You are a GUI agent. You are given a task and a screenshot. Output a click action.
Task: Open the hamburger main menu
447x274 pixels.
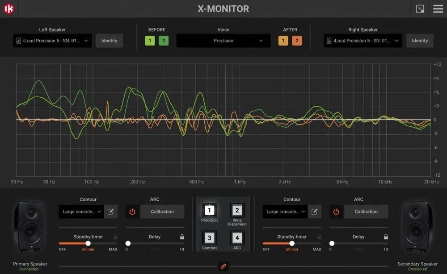point(438,9)
